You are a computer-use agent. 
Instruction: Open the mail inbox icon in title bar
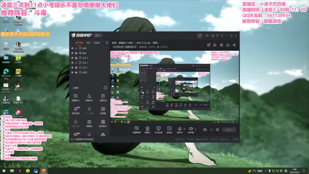pos(212,36)
